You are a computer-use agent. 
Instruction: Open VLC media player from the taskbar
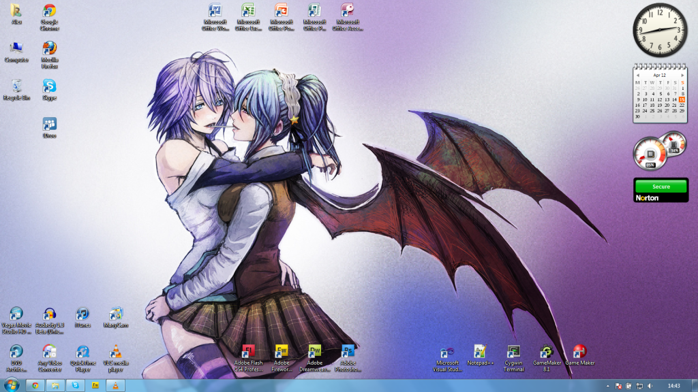115,385
